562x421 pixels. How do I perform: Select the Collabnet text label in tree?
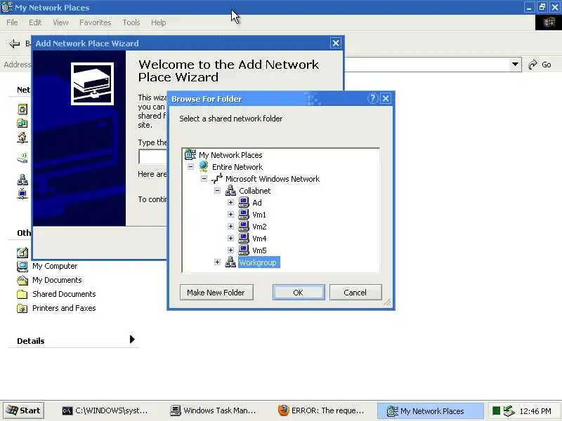click(255, 191)
